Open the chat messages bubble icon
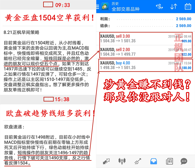Viewport: 195px width, 168px height. tap(184, 161)
